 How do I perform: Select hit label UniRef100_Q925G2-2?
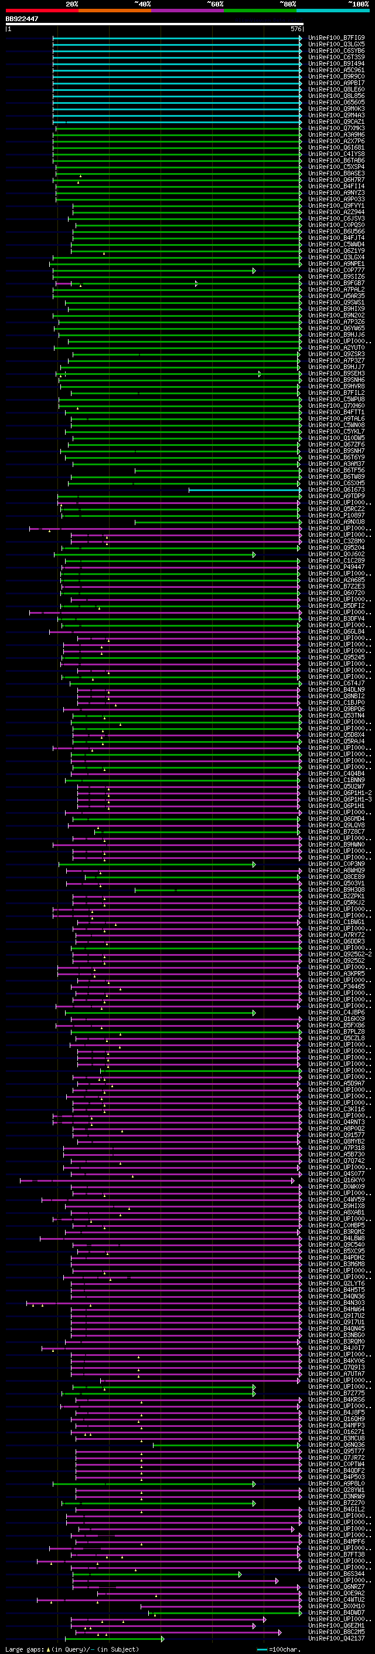(x=339, y=954)
